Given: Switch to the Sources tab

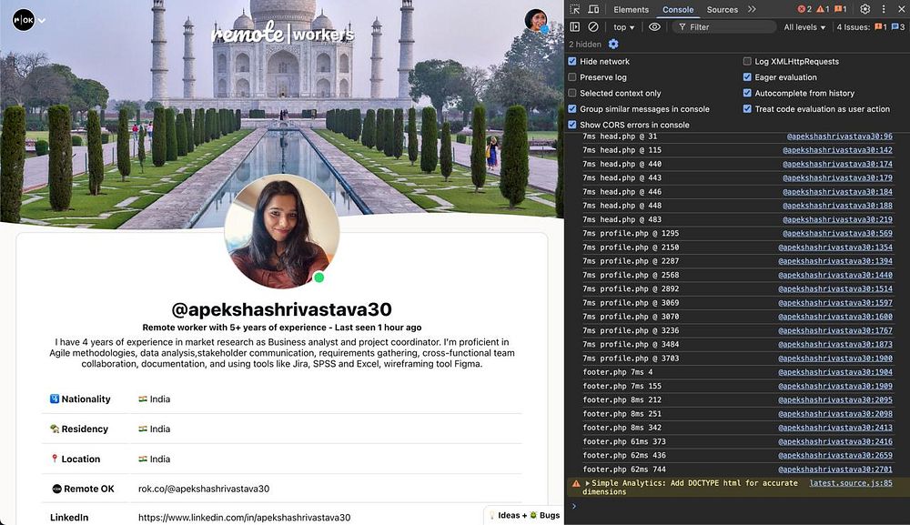Looking at the screenshot, I should [x=722, y=9].
